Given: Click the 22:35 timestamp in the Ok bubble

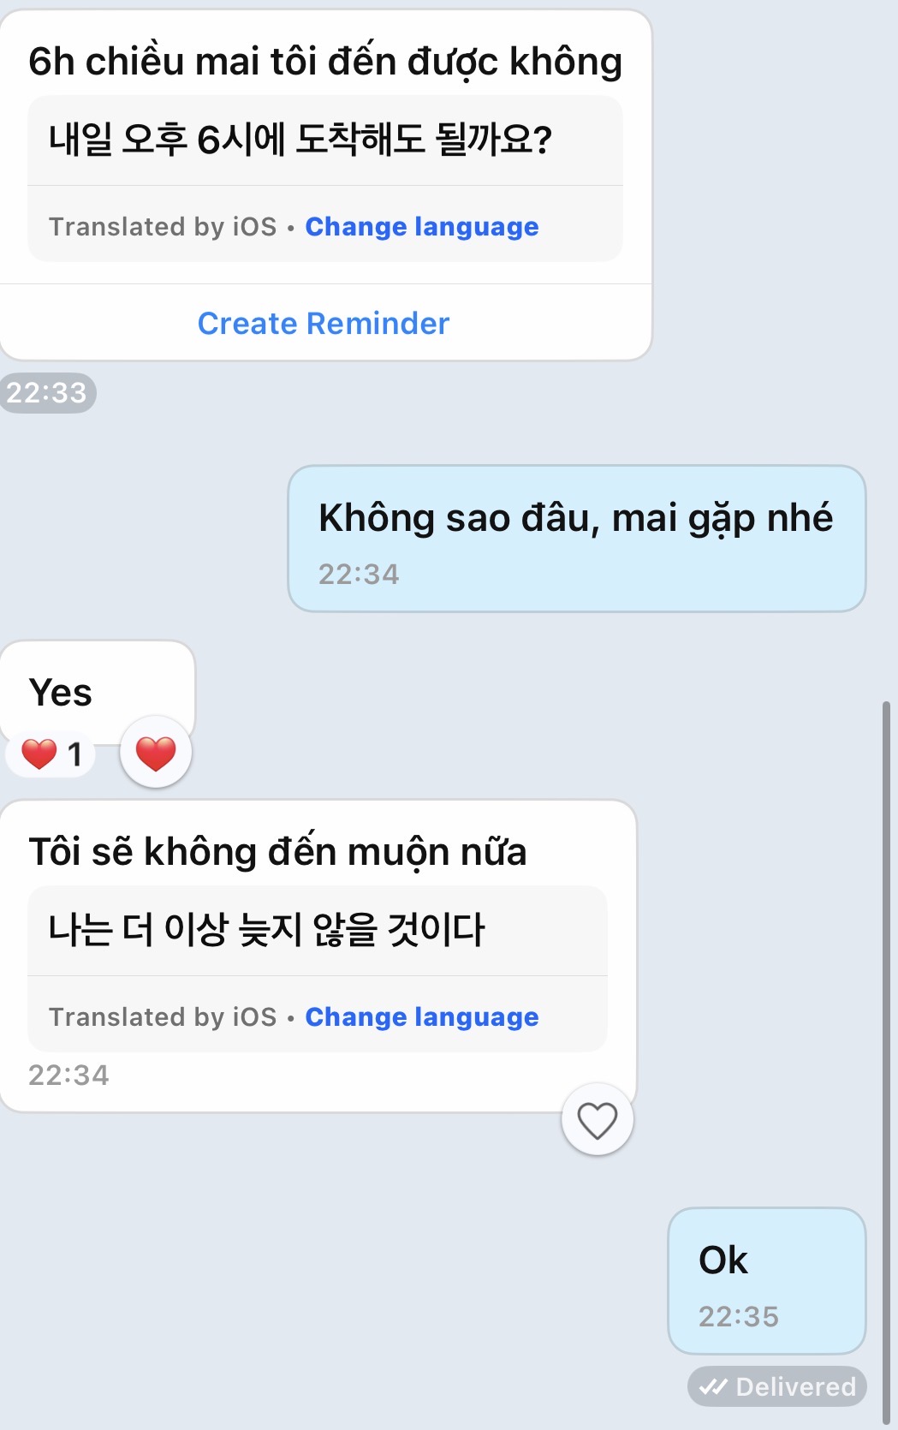Looking at the screenshot, I should pyautogui.click(x=739, y=1317).
